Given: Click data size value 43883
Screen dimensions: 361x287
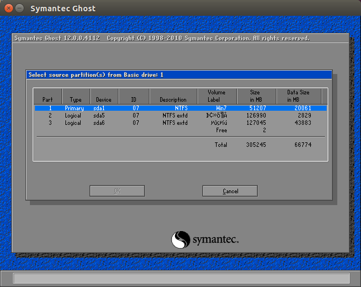Looking at the screenshot, I should 303,123.
